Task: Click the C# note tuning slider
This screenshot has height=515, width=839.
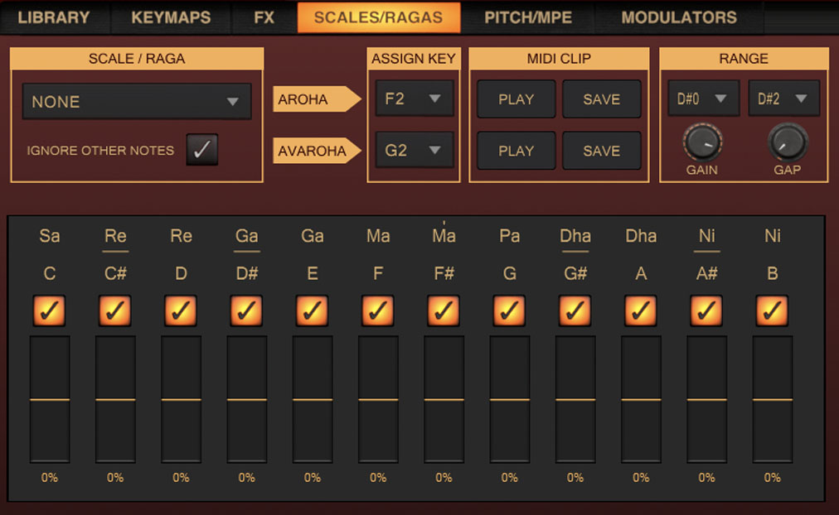Action: 115,399
